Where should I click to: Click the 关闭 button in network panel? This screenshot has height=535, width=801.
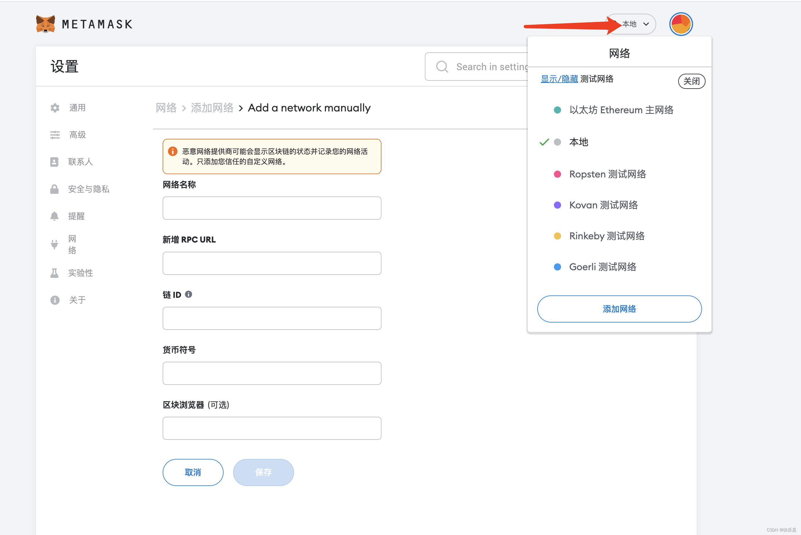(692, 81)
